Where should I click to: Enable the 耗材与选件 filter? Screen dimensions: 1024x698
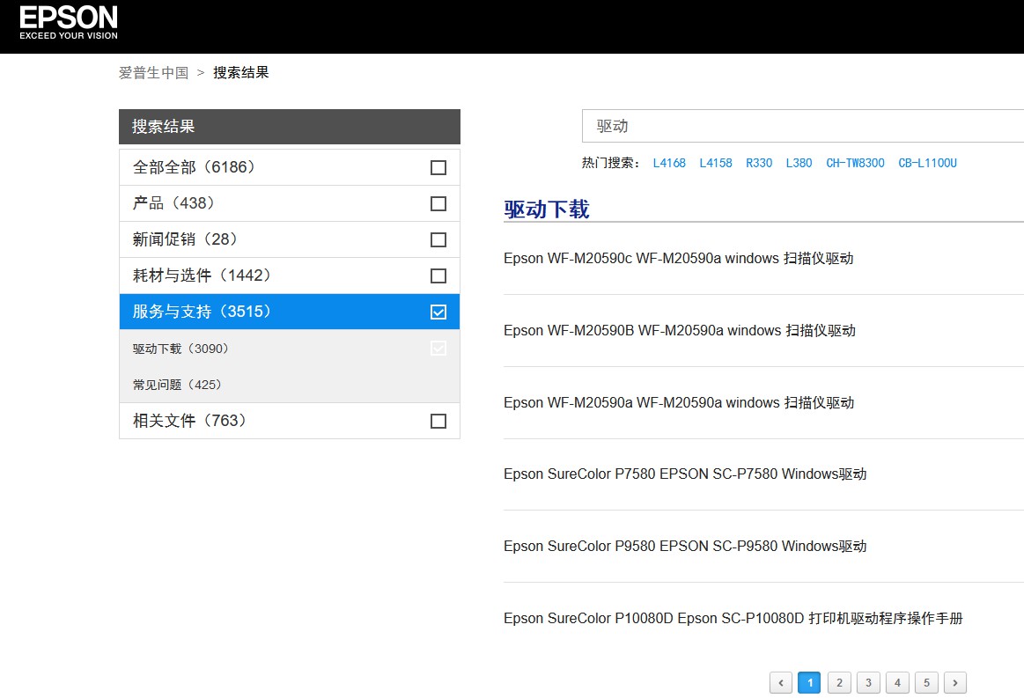click(x=438, y=276)
